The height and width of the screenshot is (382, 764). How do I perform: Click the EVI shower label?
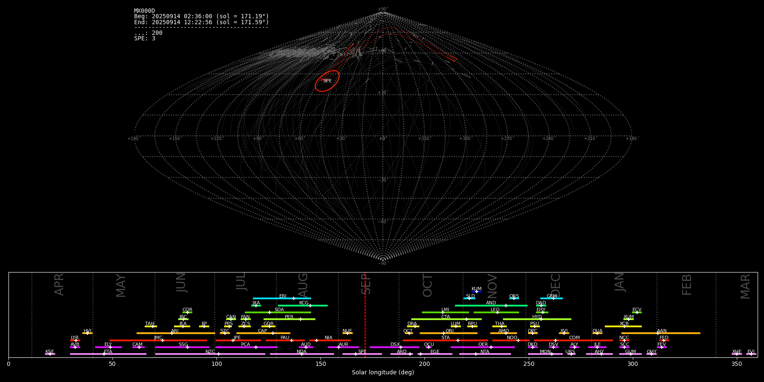point(751,352)
